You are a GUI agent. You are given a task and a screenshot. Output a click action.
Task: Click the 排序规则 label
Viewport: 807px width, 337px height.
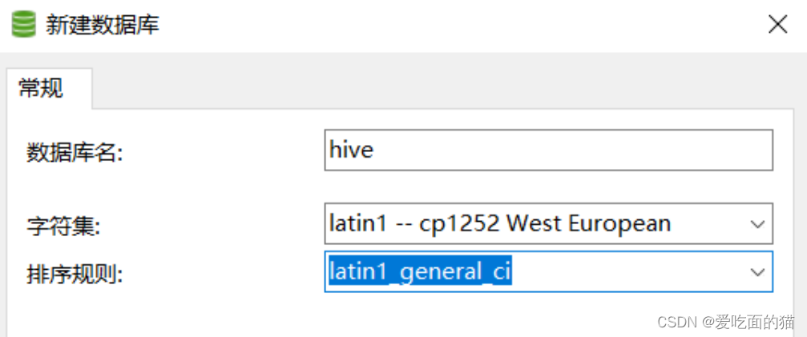pos(75,275)
